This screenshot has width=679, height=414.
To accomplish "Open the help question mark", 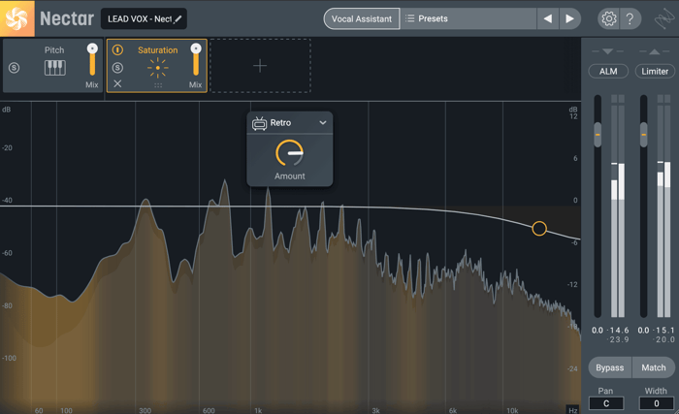I will pos(630,19).
